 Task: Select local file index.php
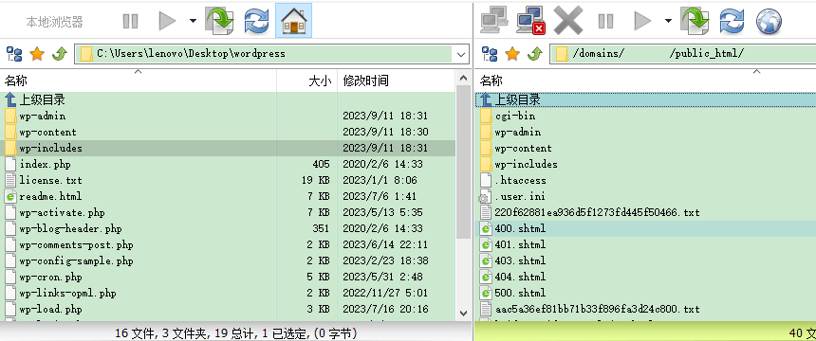point(228,164)
